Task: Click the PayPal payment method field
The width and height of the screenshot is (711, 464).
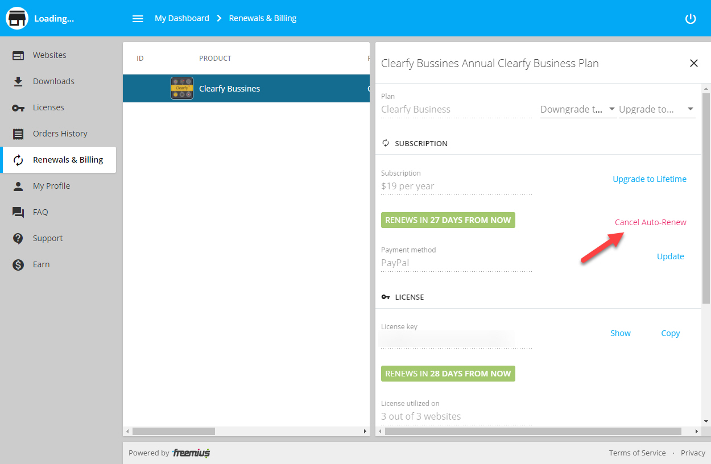Action: [456, 263]
